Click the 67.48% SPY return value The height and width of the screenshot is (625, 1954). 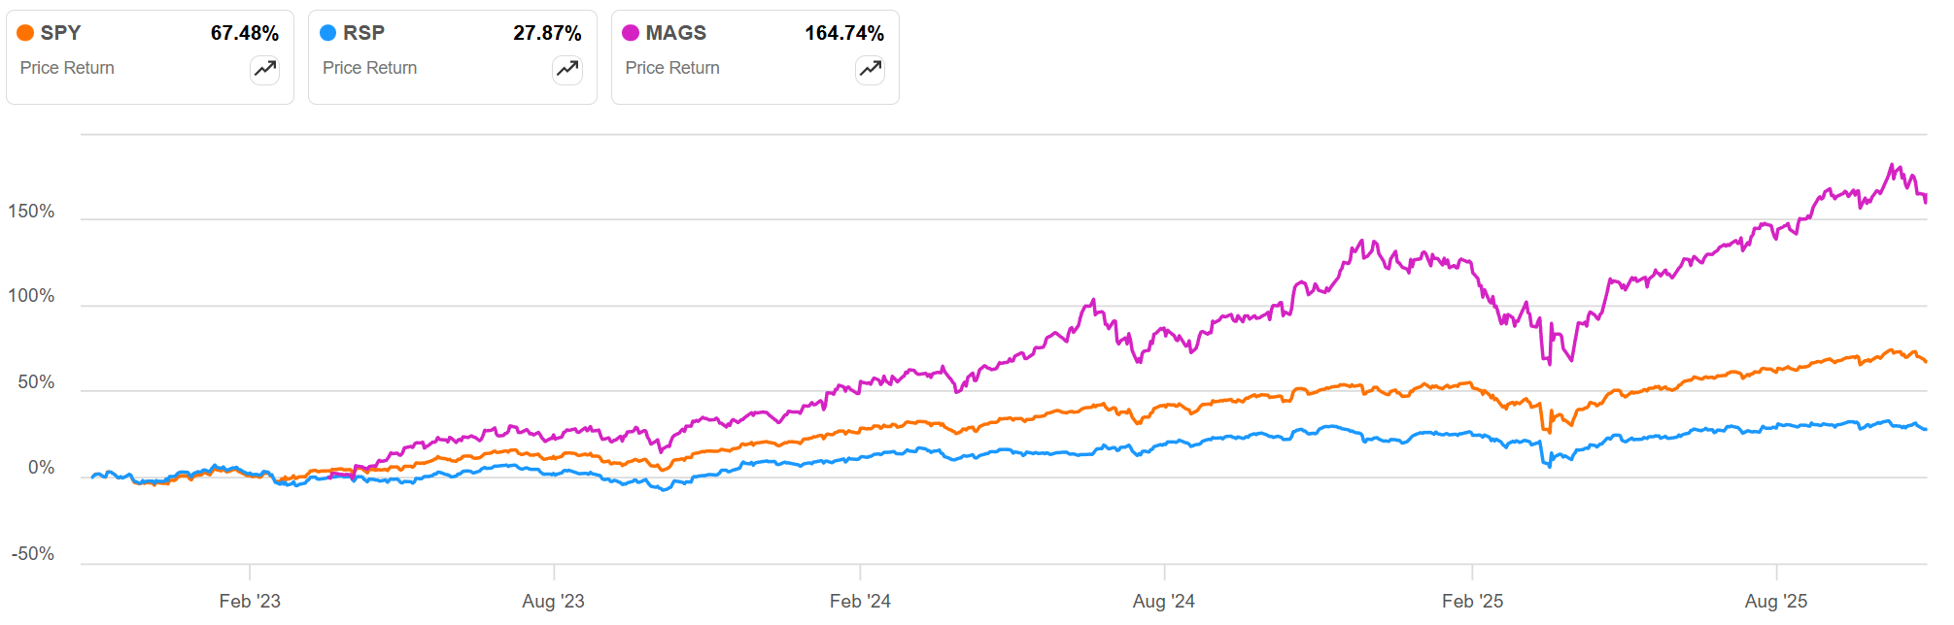click(x=245, y=33)
